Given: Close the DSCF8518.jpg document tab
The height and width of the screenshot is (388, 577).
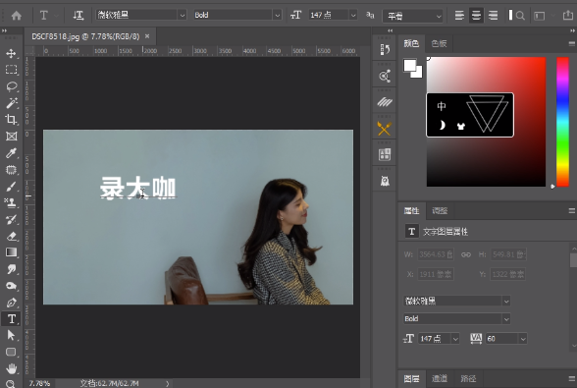Looking at the screenshot, I should [x=147, y=36].
